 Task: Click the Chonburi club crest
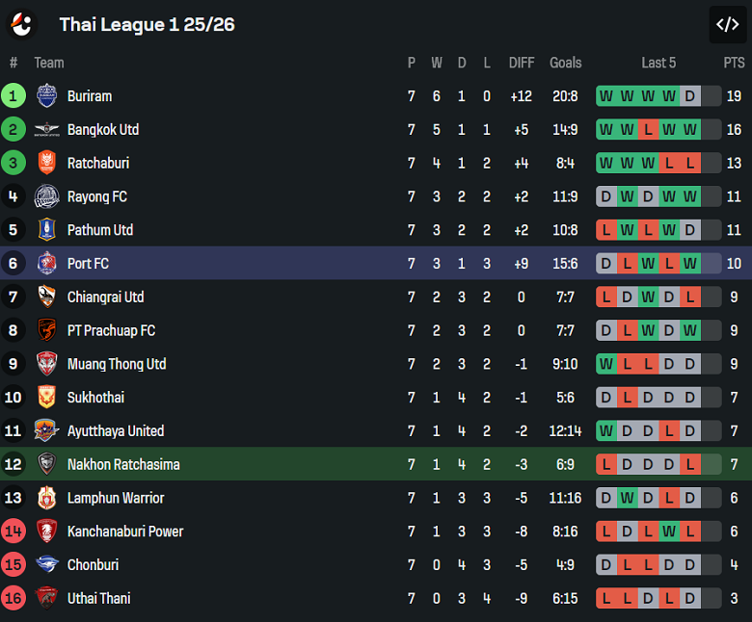46,565
